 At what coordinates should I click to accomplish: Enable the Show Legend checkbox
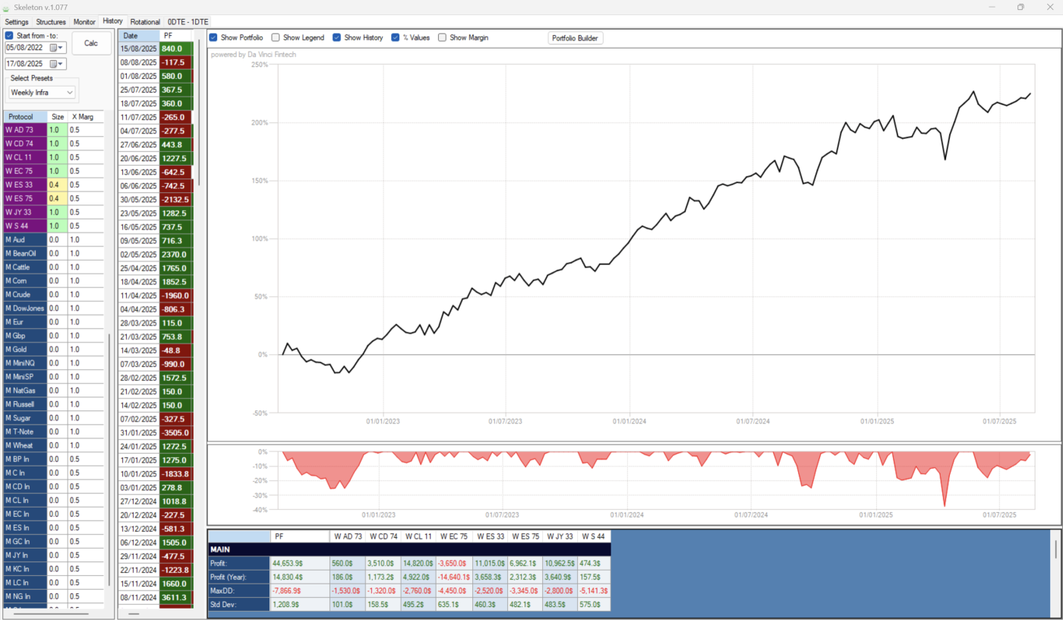click(x=276, y=37)
